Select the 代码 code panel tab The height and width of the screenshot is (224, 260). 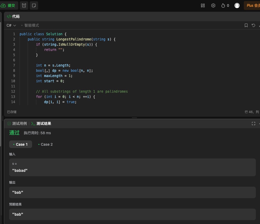pos(13,16)
